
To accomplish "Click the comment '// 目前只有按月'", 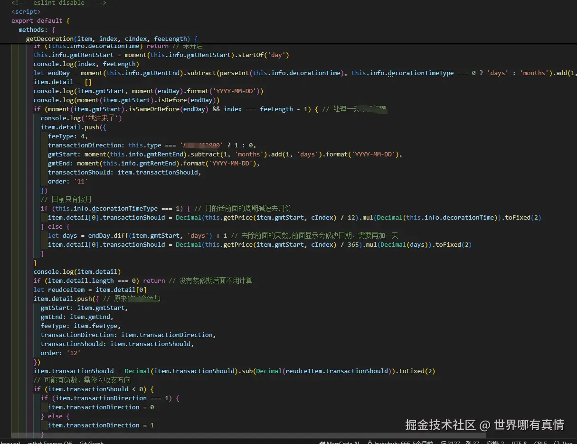I will coord(66,199).
